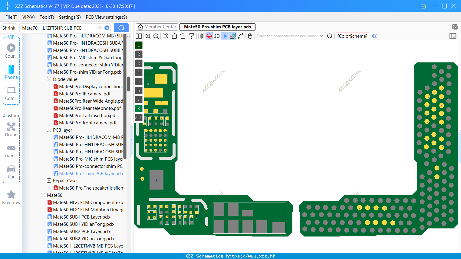
Task: Click the blue search button
Action: click(x=121, y=28)
